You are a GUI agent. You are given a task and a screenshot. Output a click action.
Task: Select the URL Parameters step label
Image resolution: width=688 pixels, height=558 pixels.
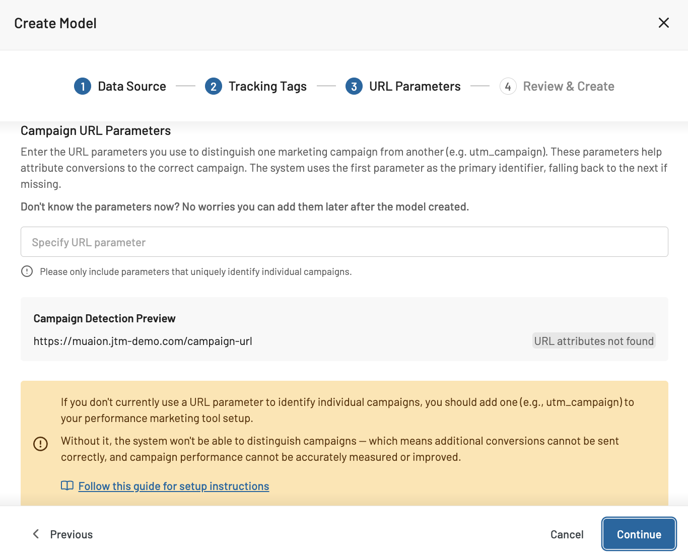pos(415,87)
